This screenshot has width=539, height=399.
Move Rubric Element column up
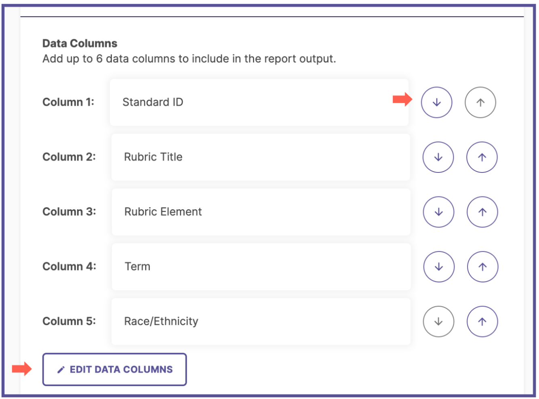point(482,212)
